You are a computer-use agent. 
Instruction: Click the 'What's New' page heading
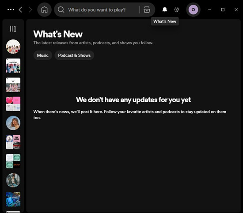click(58, 34)
